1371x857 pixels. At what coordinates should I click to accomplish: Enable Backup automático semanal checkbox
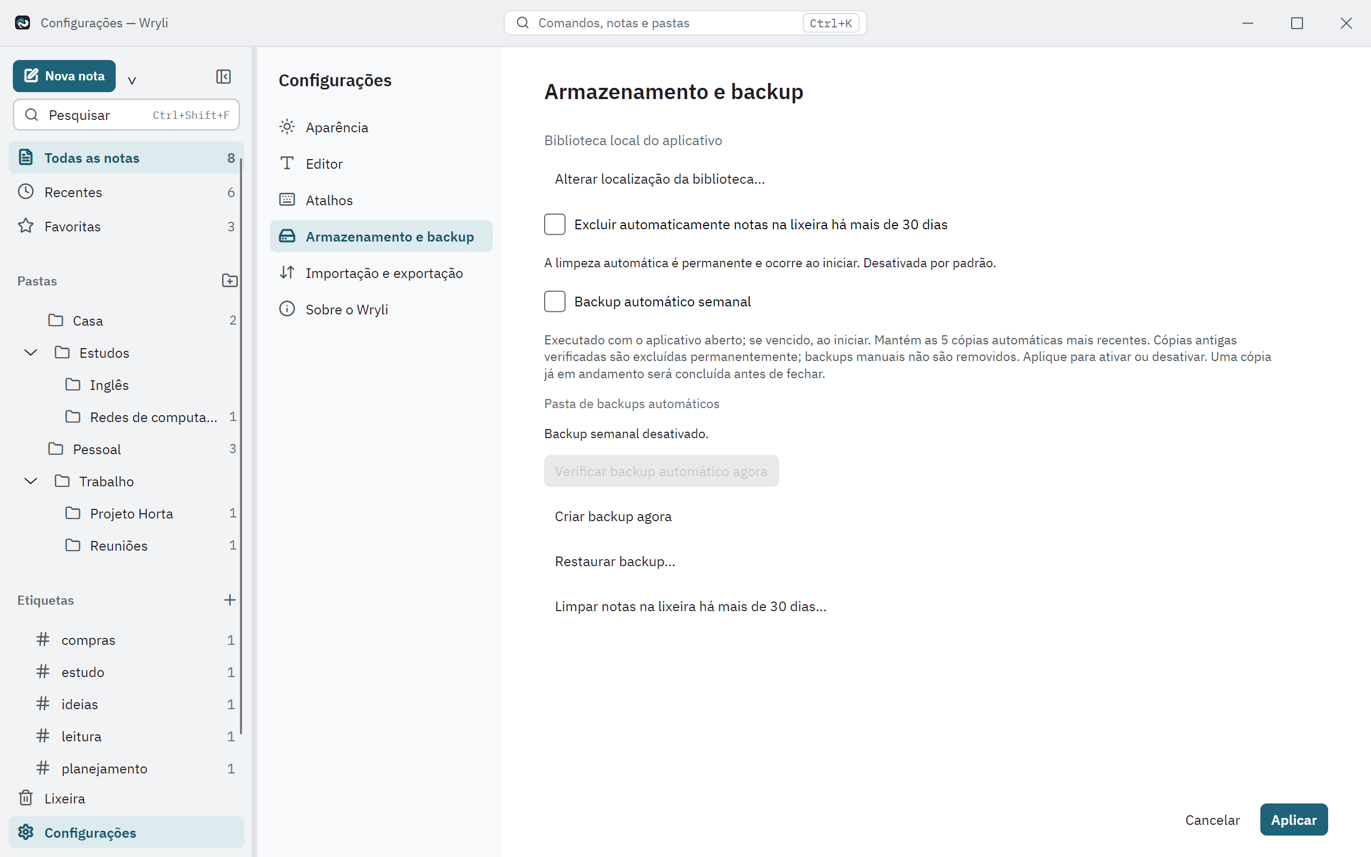click(x=555, y=302)
